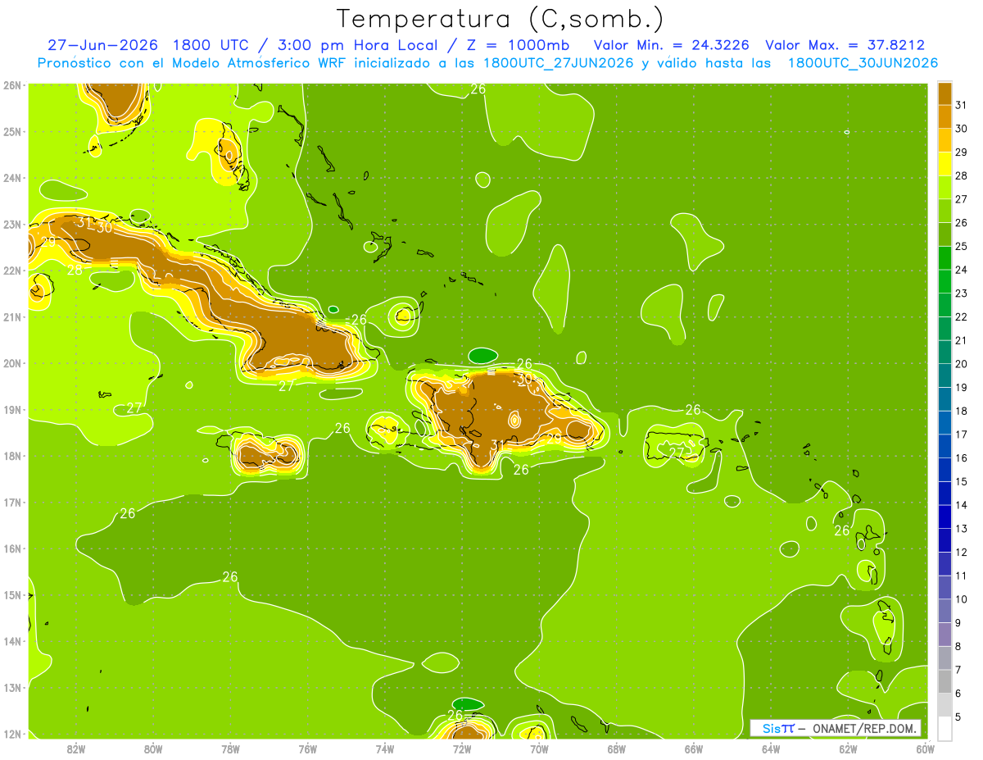Click the '74W' longitude axis label
Image resolution: width=983 pixels, height=760 pixels.
coord(385,749)
